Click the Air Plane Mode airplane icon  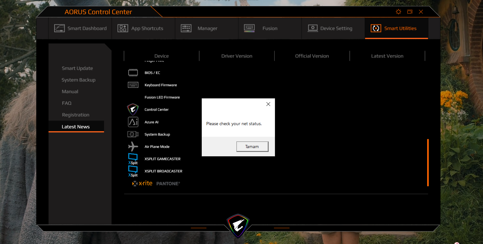coord(133,147)
